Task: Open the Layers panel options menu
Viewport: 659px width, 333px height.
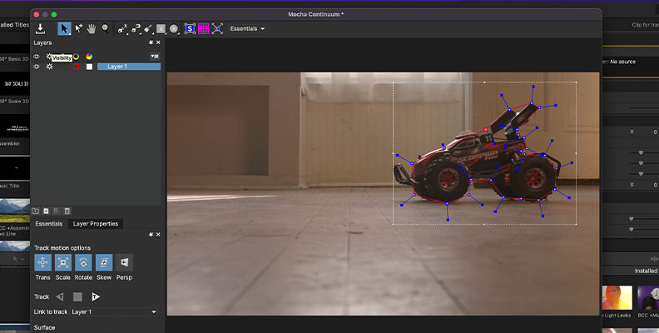Action: pos(155,57)
